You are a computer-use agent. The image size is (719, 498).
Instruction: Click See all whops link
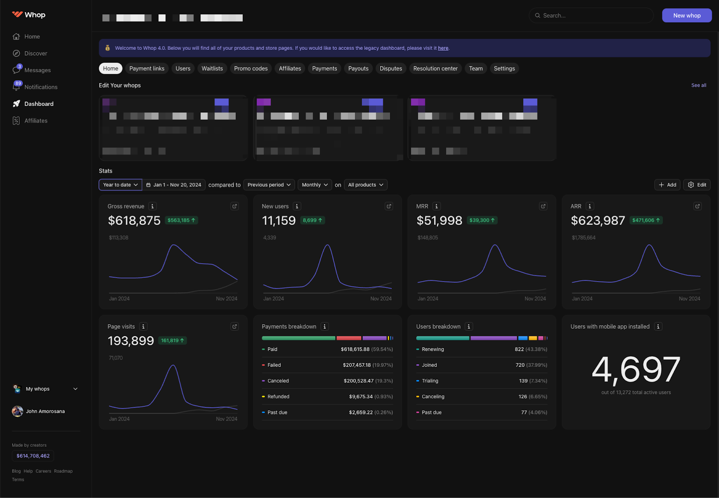click(x=698, y=85)
